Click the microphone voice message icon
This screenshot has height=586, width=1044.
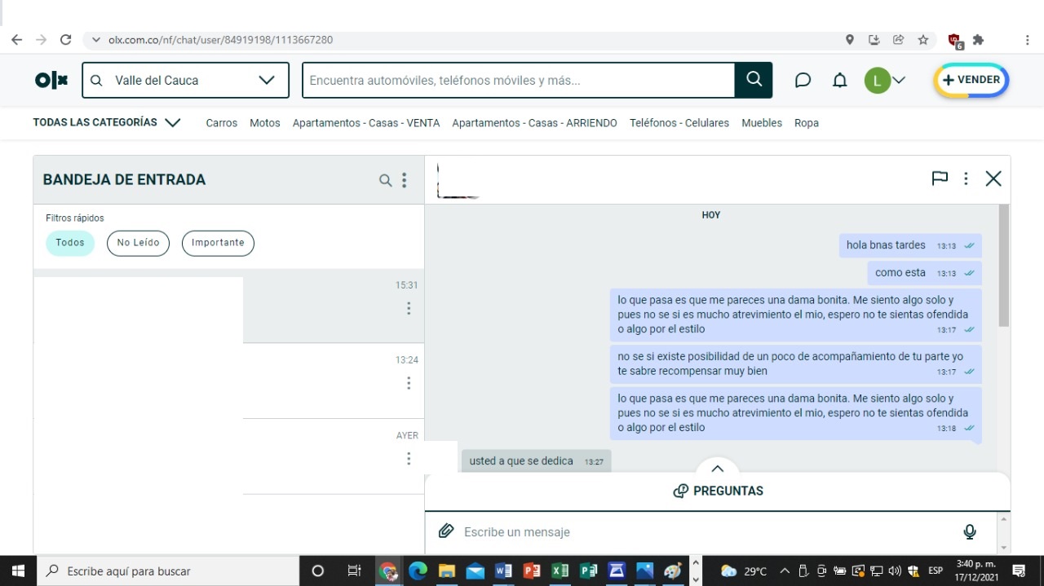tap(969, 531)
